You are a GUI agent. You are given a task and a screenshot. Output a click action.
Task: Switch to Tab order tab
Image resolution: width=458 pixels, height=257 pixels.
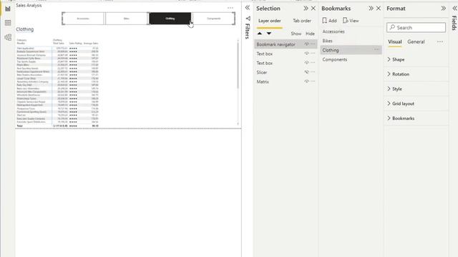tap(302, 21)
